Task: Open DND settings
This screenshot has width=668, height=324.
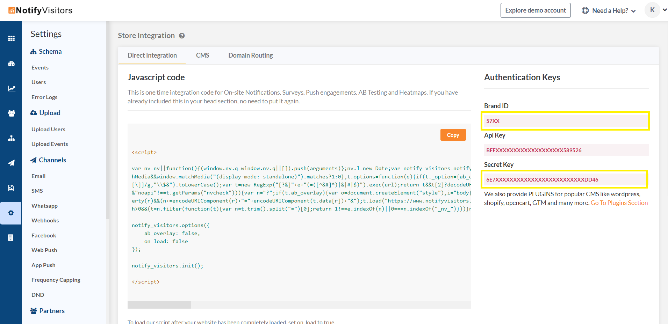Action: point(38,295)
